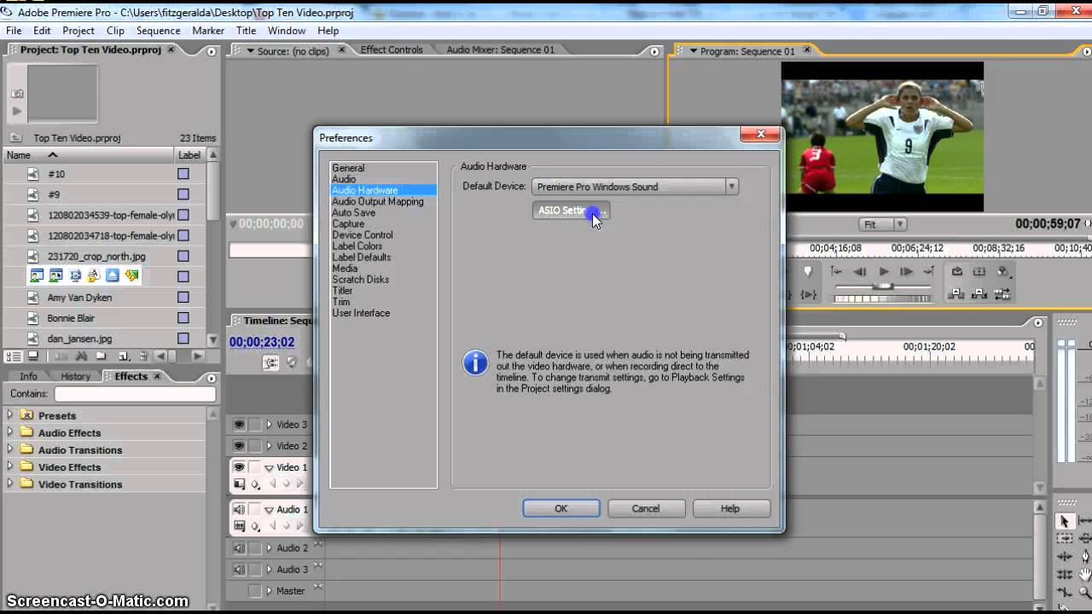Click the Step Back button in Program monitor
The height and width of the screenshot is (614, 1092).
tap(859, 271)
